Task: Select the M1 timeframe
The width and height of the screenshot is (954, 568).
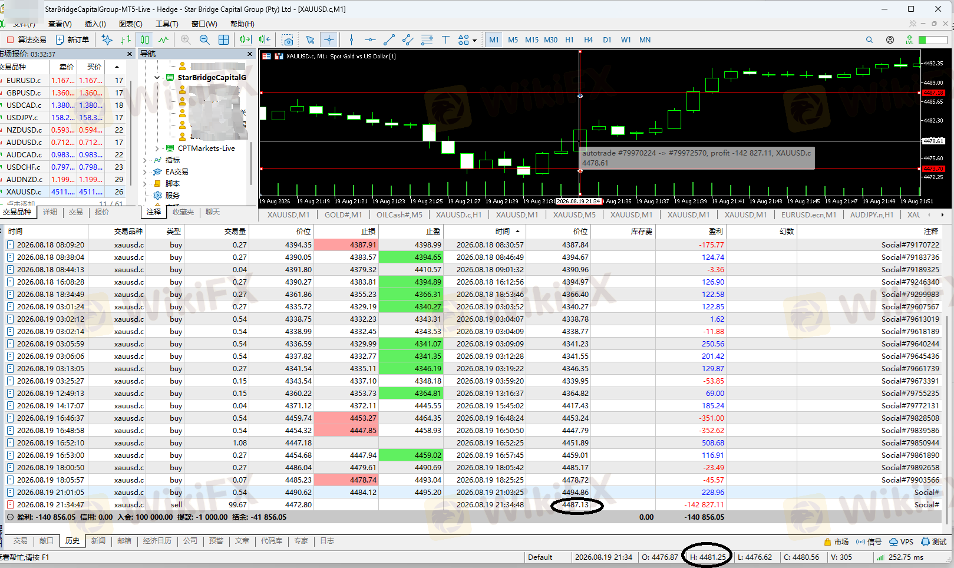Action: point(494,39)
